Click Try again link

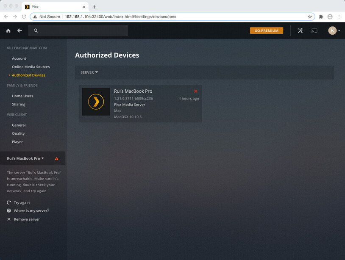(x=22, y=203)
